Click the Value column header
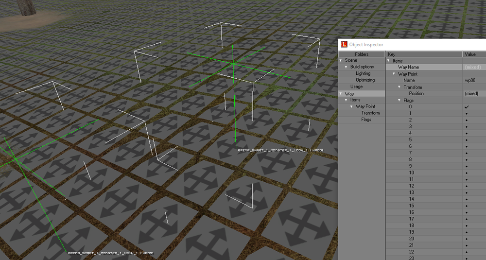Viewport: 486px width, 260px height. (474, 54)
